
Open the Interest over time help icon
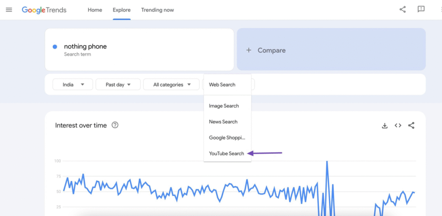pos(115,125)
